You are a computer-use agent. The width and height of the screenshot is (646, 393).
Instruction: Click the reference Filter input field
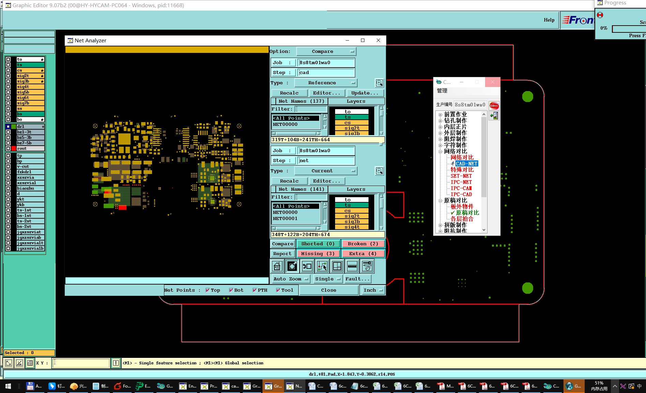[311, 109]
